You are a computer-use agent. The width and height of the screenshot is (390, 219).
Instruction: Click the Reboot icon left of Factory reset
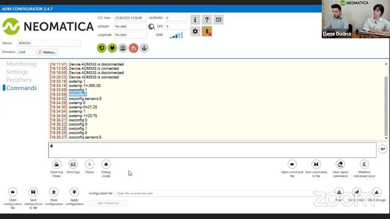click(339, 192)
